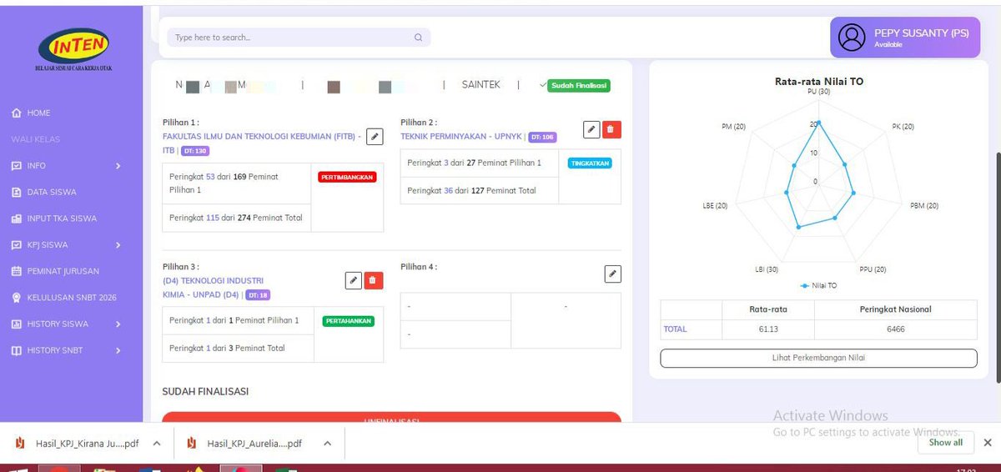Edit Pilihan 4 with the pencil icon

click(612, 274)
